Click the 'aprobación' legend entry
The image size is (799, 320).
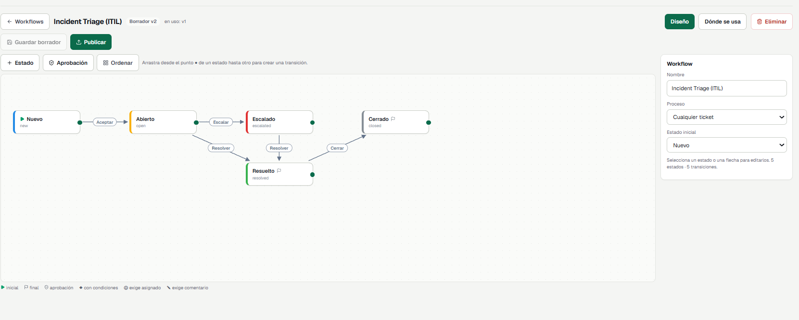59,288
